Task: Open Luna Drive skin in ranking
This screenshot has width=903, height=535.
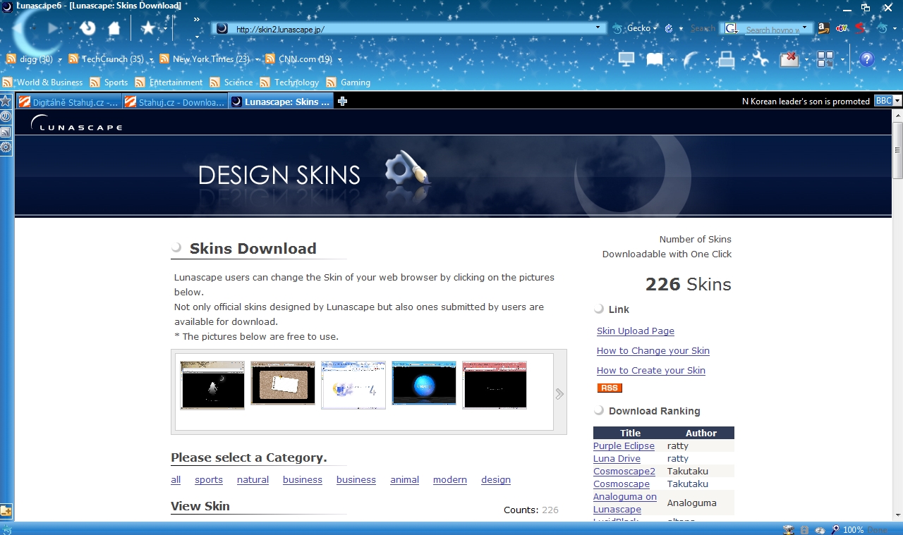Action: (617, 459)
